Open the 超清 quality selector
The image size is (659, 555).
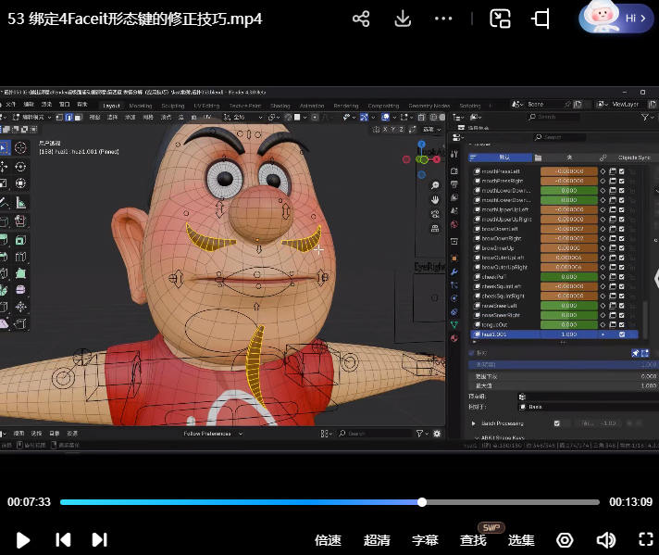(x=377, y=540)
